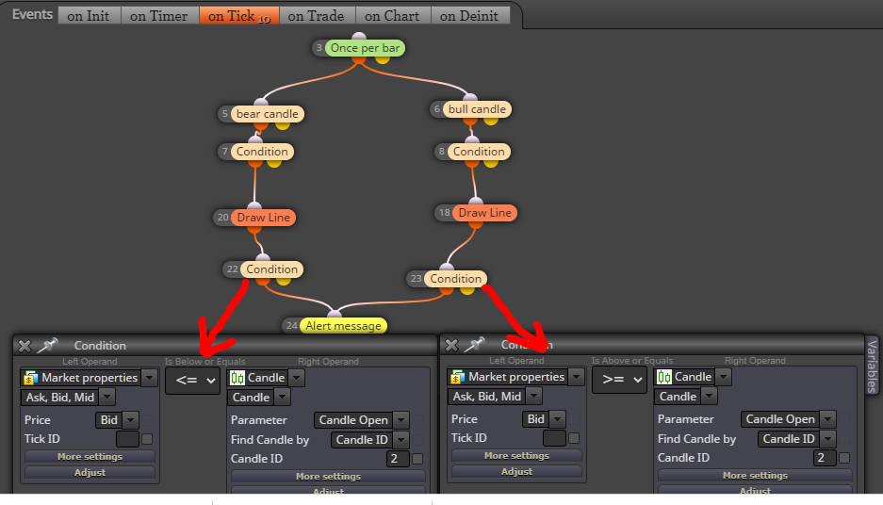883x505 pixels.
Task: Click yellow output connector of Condition 7
Action: [x=274, y=162]
